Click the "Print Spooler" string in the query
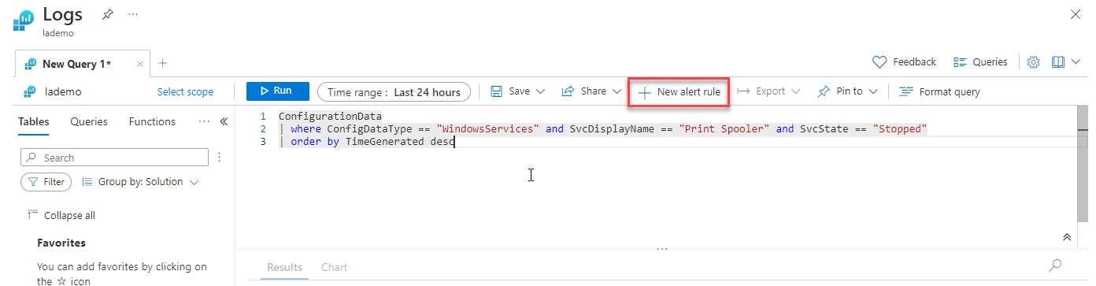The height and width of the screenshot is (286, 1096). tap(724, 128)
